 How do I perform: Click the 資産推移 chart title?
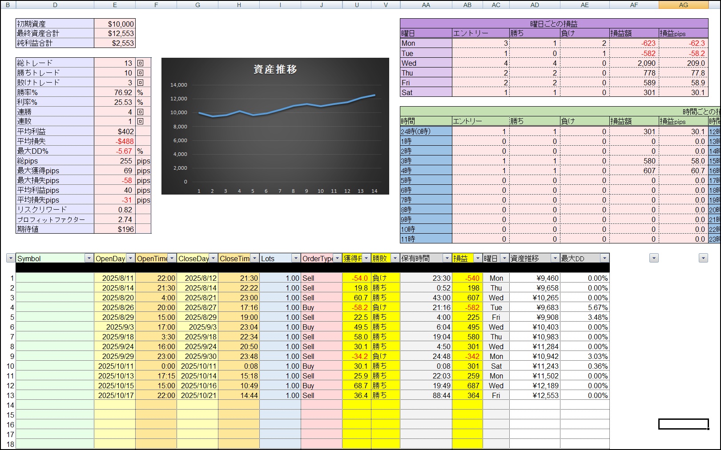click(x=275, y=69)
